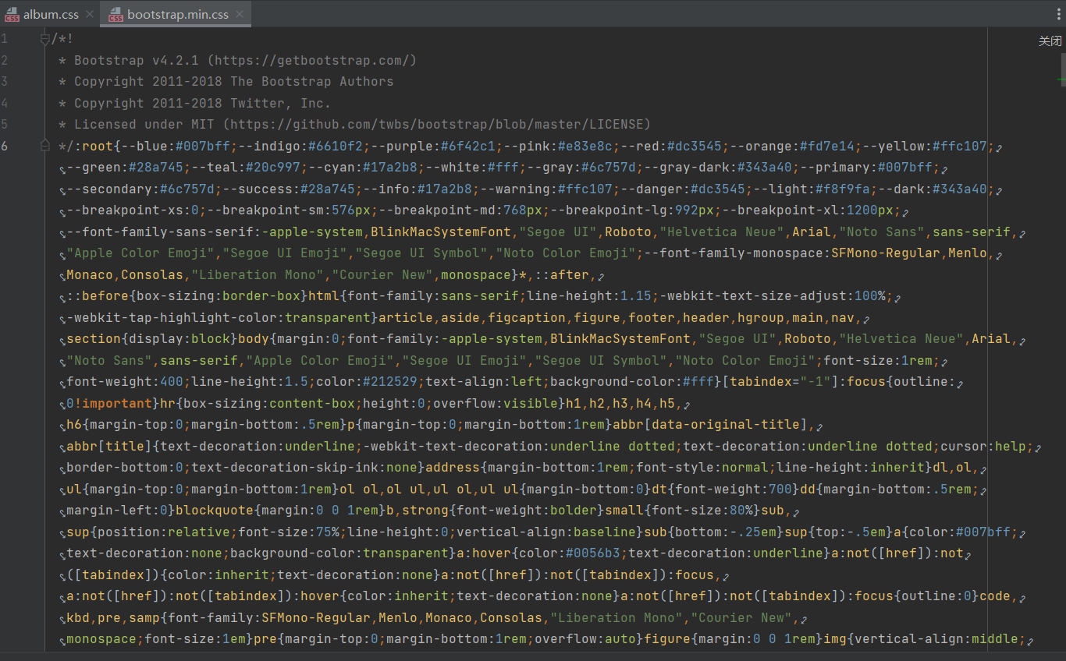1066x661 pixels.
Task: Place cursor on 'The Bootstrap Authors' text
Action: click(312, 81)
